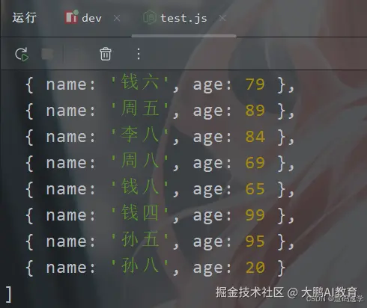Image resolution: width=367 pixels, height=308 pixels.
Task: Click the name value '周五'
Action: tap(140, 108)
